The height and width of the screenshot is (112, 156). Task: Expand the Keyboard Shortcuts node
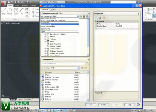[45, 51]
